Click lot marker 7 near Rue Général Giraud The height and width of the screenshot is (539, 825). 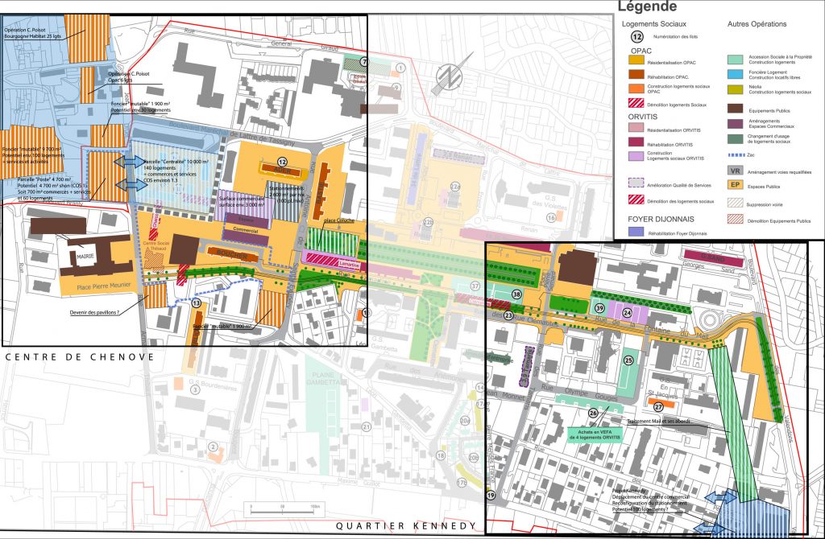[x=363, y=62]
